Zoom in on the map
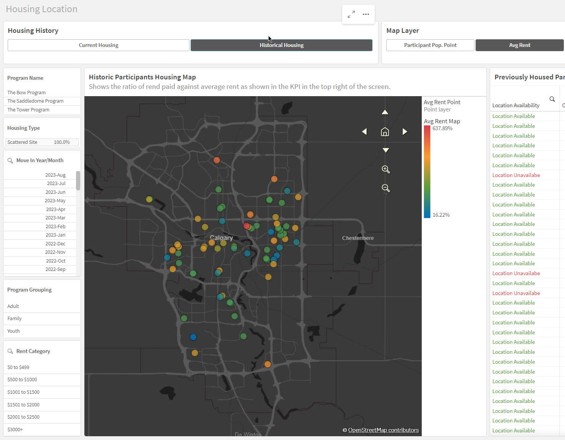Image resolution: width=565 pixels, height=440 pixels. tap(385, 169)
